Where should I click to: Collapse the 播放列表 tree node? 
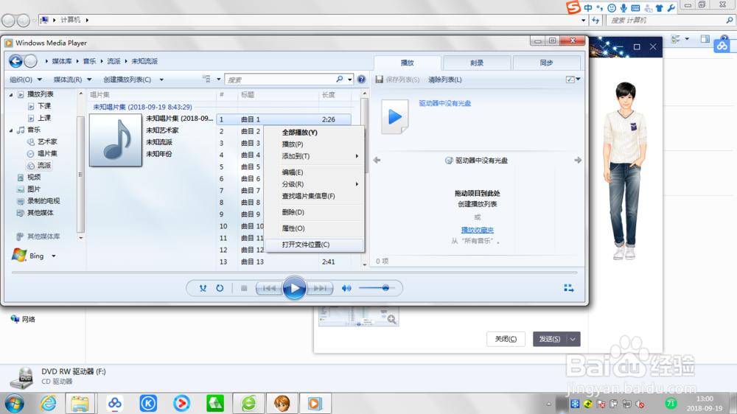click(x=11, y=94)
